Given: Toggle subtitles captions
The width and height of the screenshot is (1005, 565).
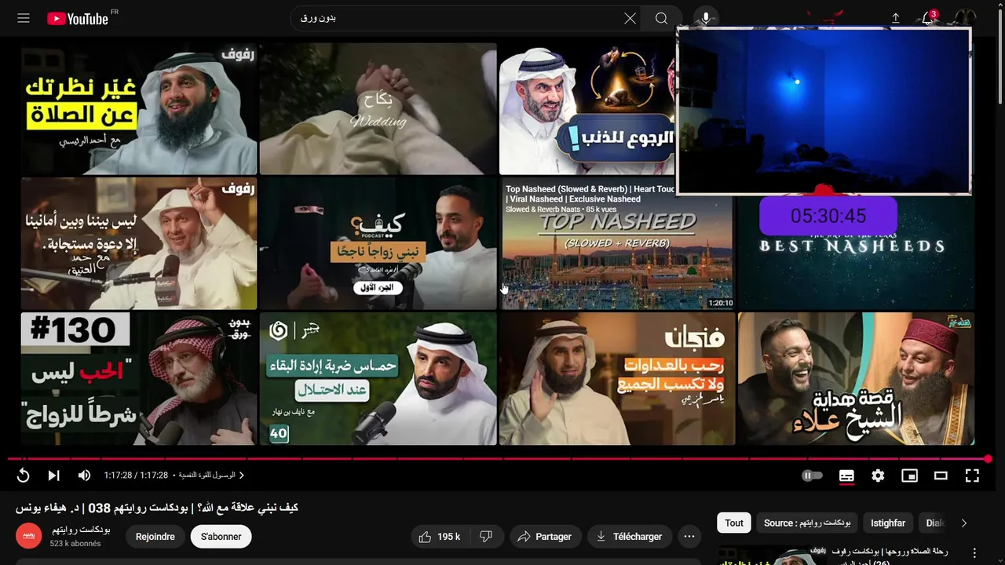Looking at the screenshot, I should coord(846,476).
